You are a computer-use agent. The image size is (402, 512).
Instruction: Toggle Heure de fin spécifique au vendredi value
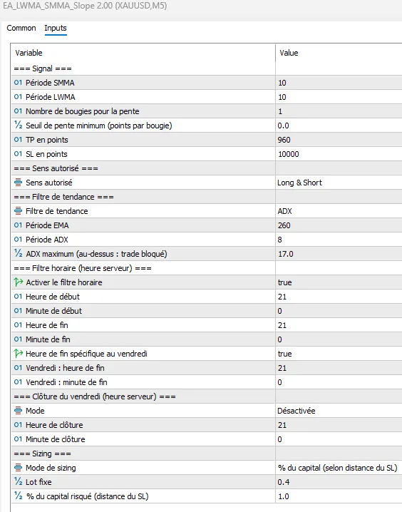point(339,354)
